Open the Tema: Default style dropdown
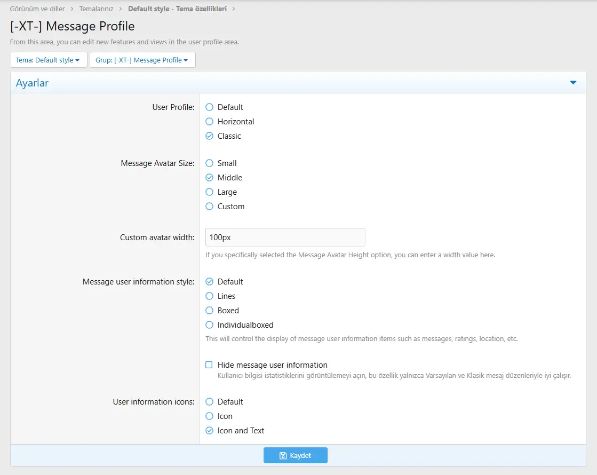The width and height of the screenshot is (597, 475). coord(48,60)
